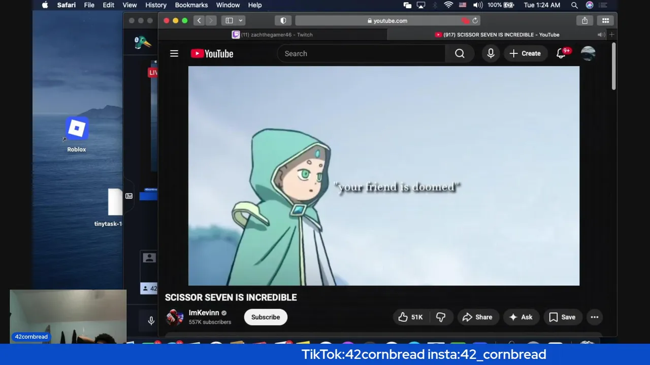Click the Cyberduck icon in background window
Viewport: 650px width, 365px height.
coord(143,43)
